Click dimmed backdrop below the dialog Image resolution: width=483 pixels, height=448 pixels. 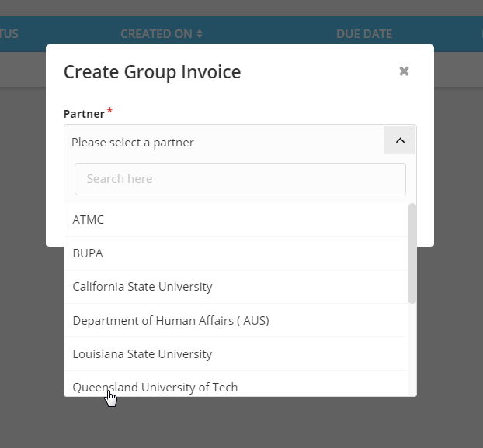pyautogui.click(x=240, y=424)
